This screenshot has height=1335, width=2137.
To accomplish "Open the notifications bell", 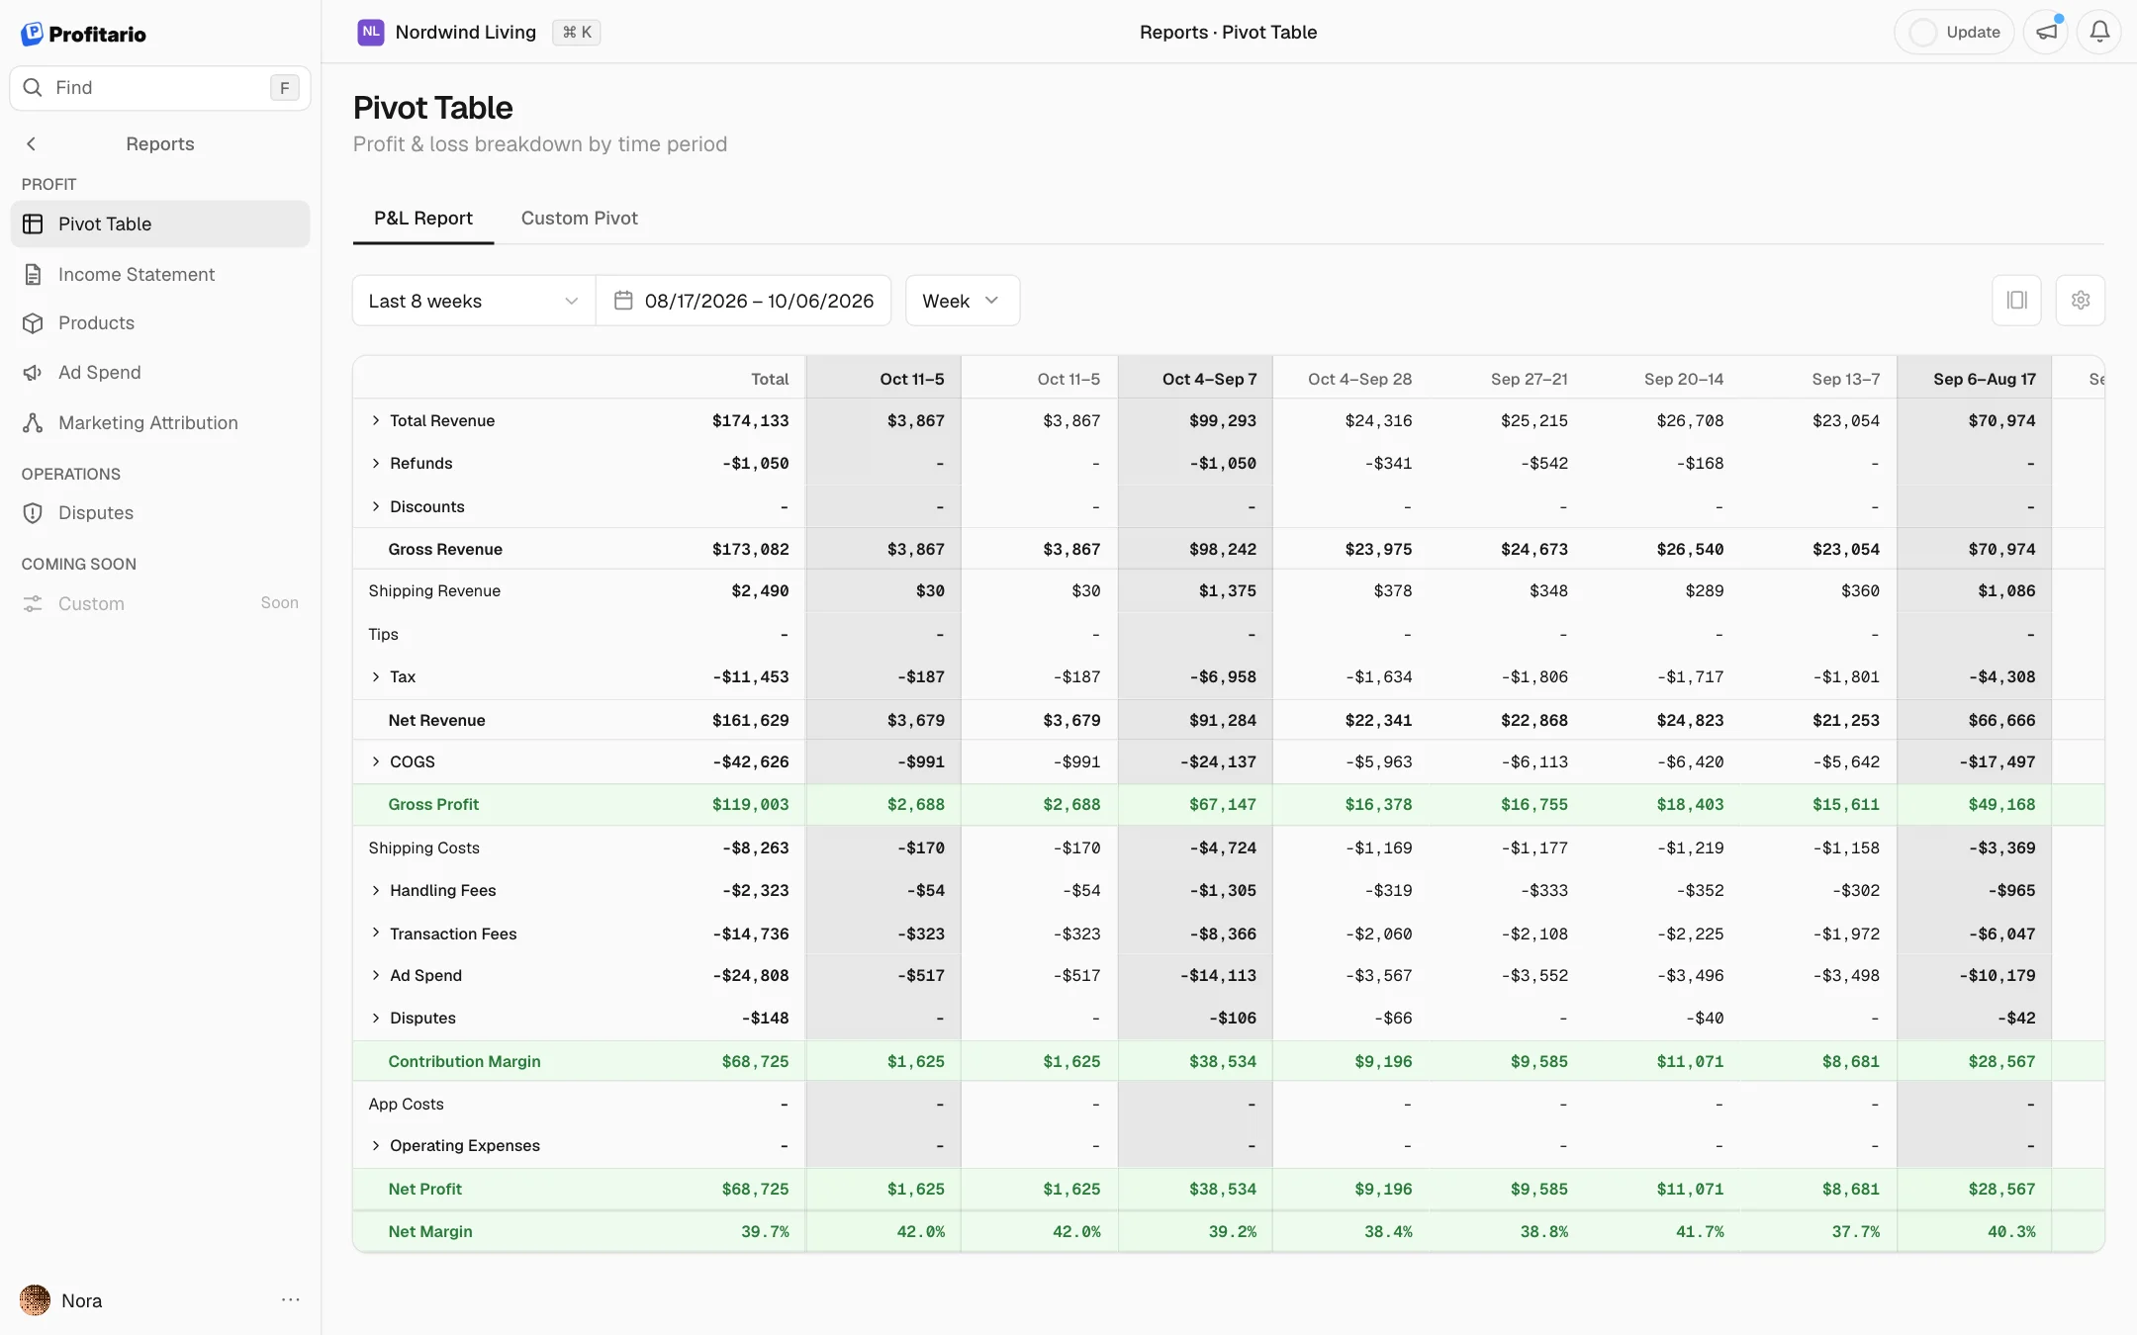I will pos(2099,33).
